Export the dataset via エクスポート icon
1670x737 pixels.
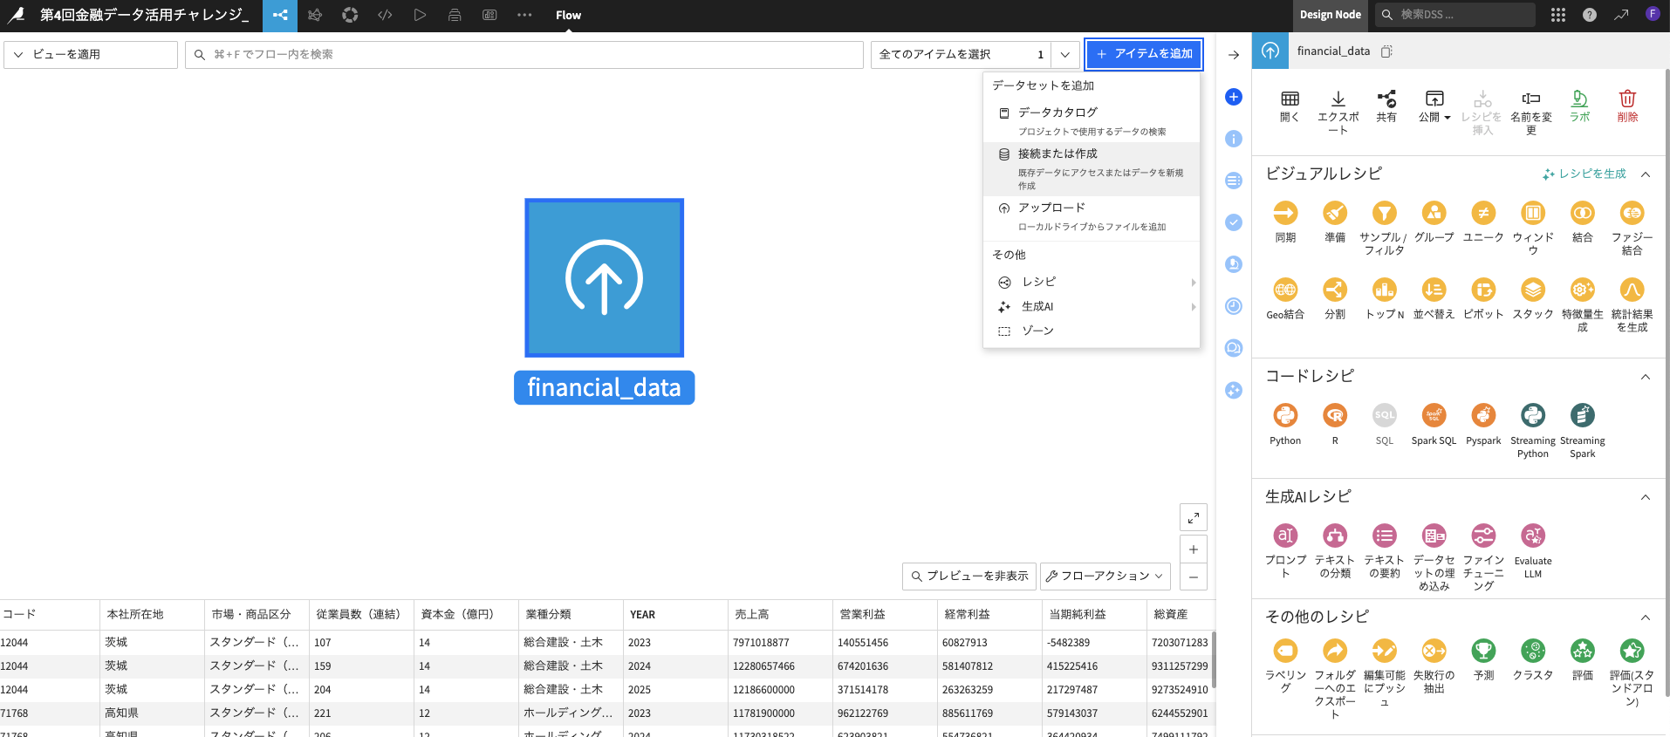tap(1338, 99)
